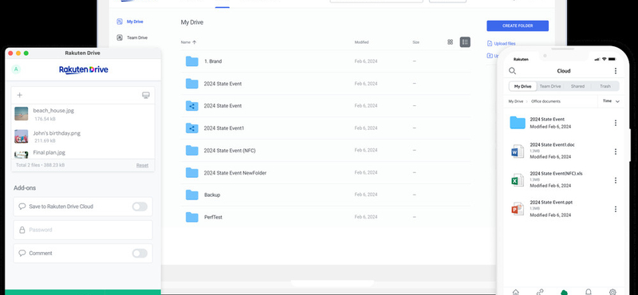
Task: Click the computer icon in the file panel
Action: tap(146, 95)
